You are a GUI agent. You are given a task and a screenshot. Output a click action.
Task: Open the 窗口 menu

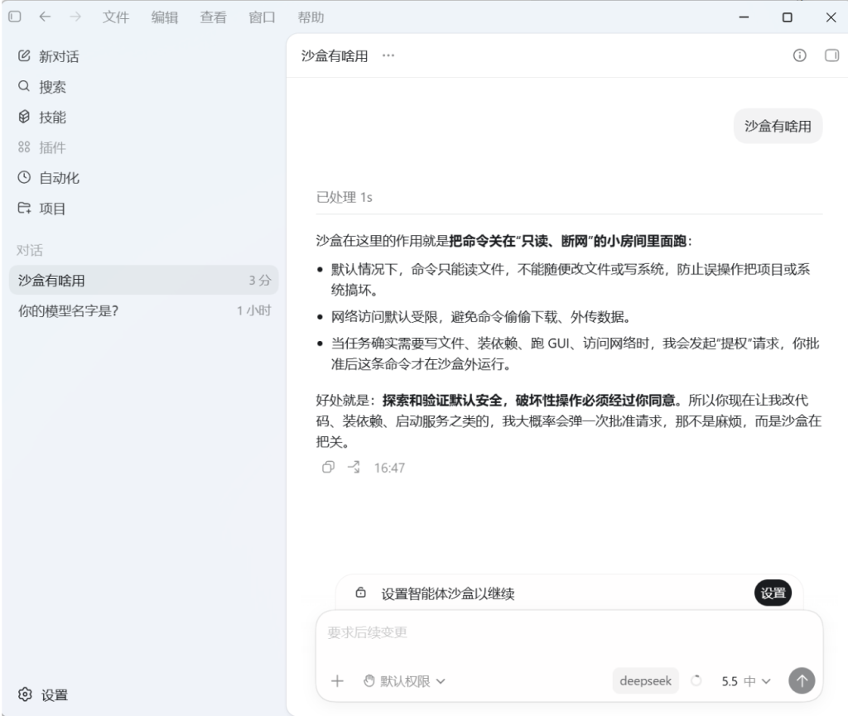pyautogui.click(x=262, y=17)
